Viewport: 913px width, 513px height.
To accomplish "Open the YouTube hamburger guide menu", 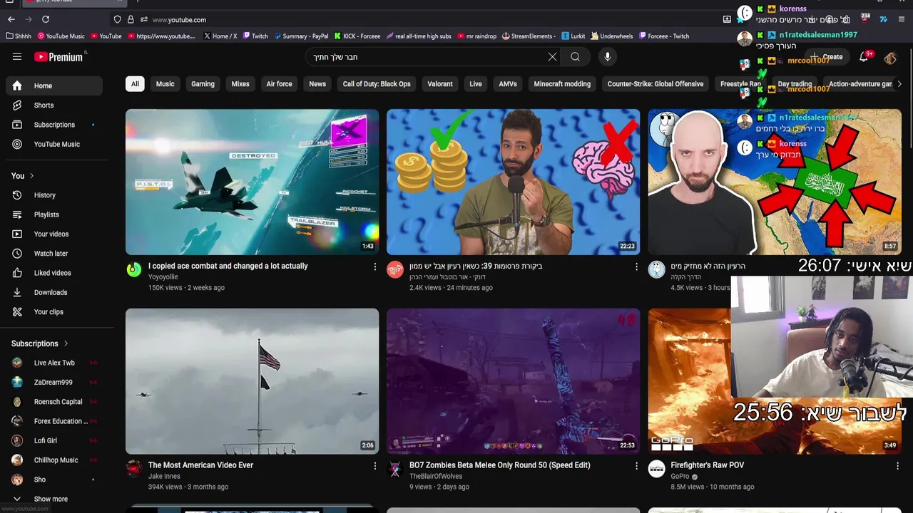I will point(17,57).
